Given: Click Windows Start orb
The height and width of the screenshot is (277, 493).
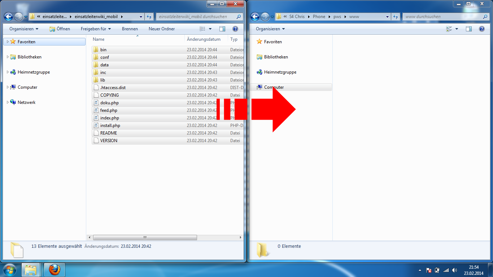Looking at the screenshot, I should coord(9,269).
